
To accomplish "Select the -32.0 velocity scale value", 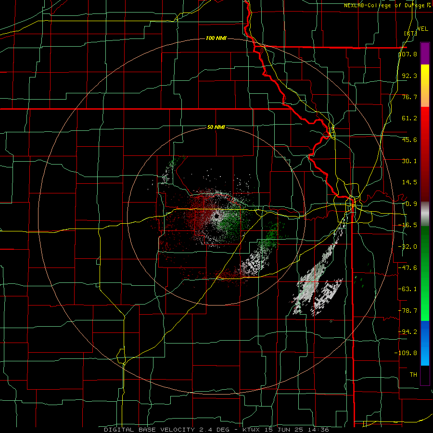I will (x=408, y=247).
